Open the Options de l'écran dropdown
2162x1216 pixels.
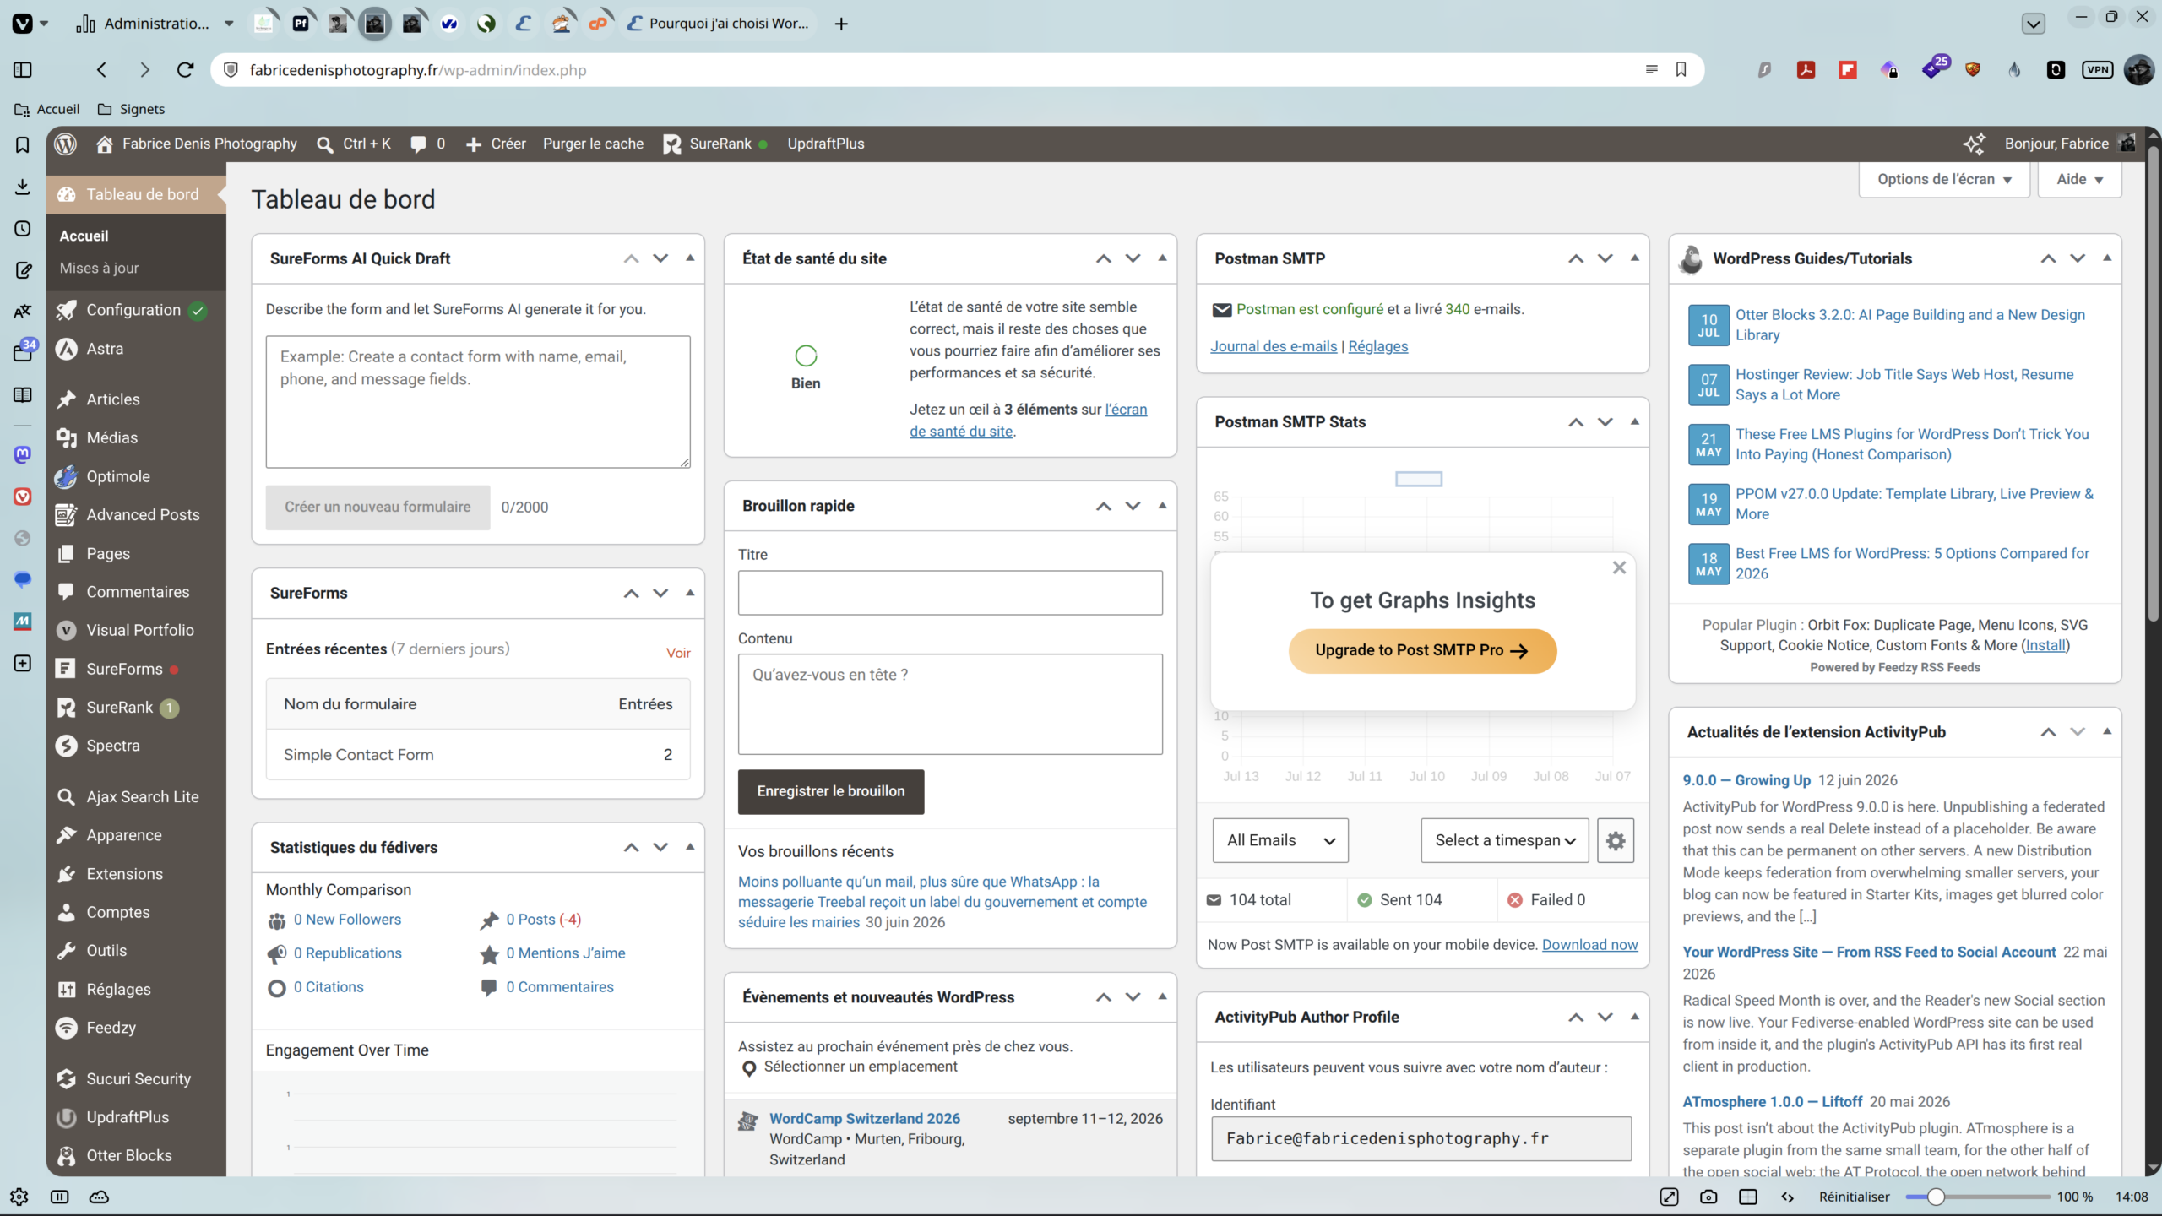pos(1944,179)
